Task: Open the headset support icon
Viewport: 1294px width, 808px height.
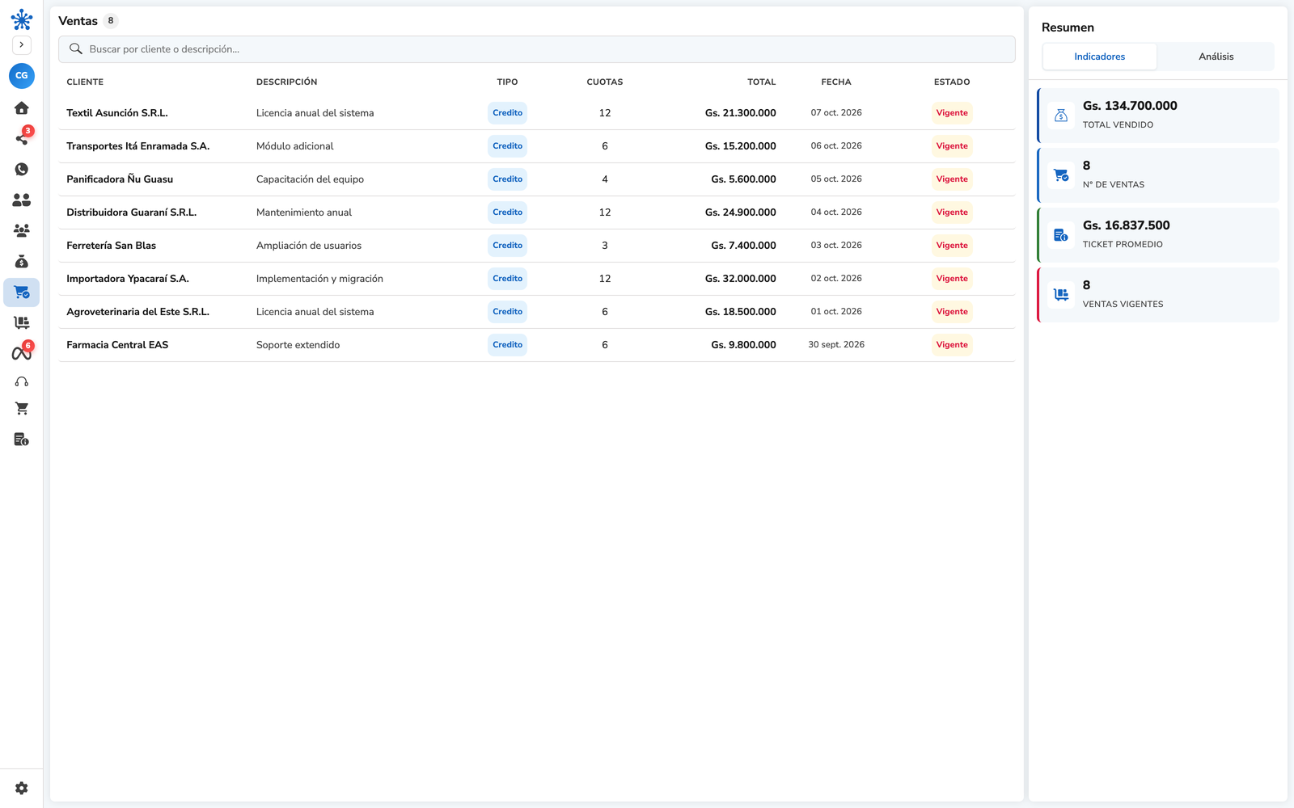Action: 22,381
